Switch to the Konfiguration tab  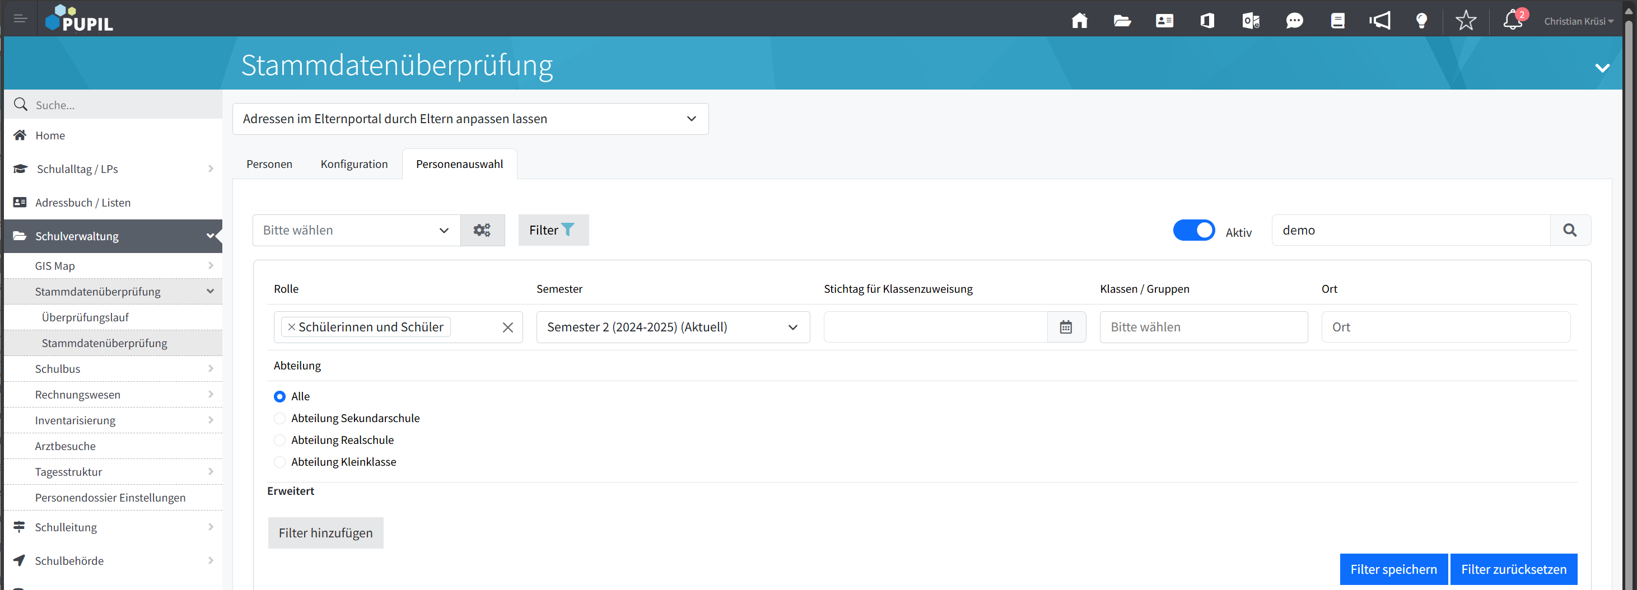(354, 164)
